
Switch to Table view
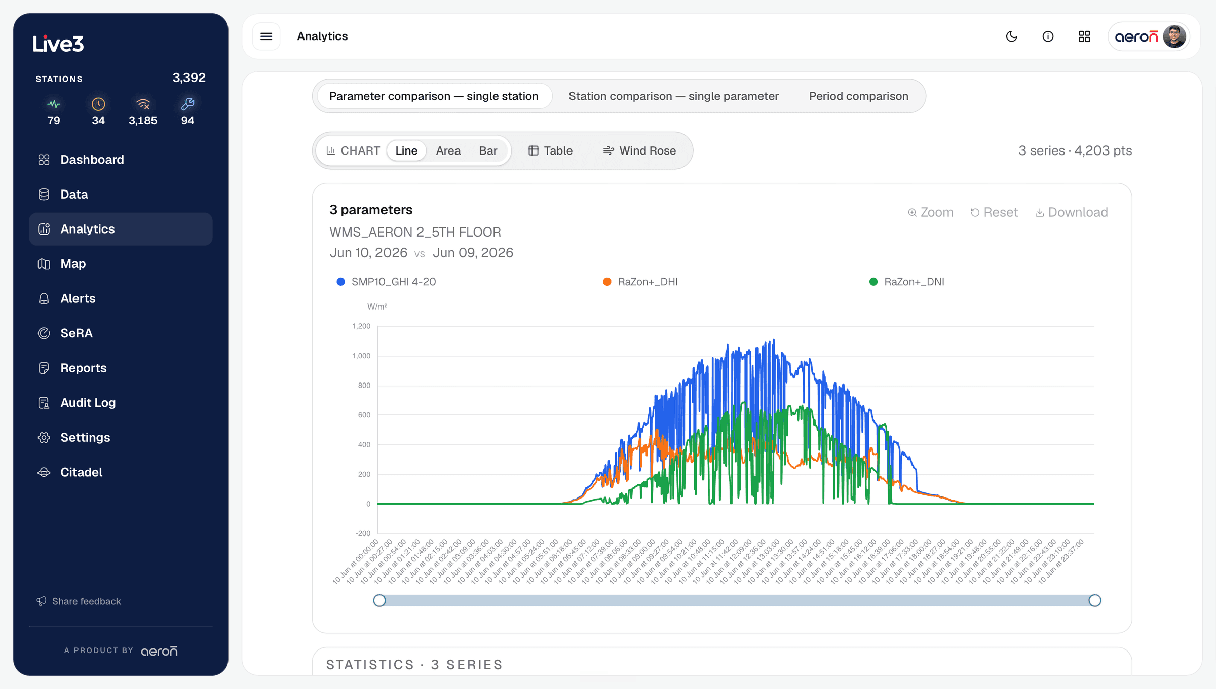(x=550, y=150)
